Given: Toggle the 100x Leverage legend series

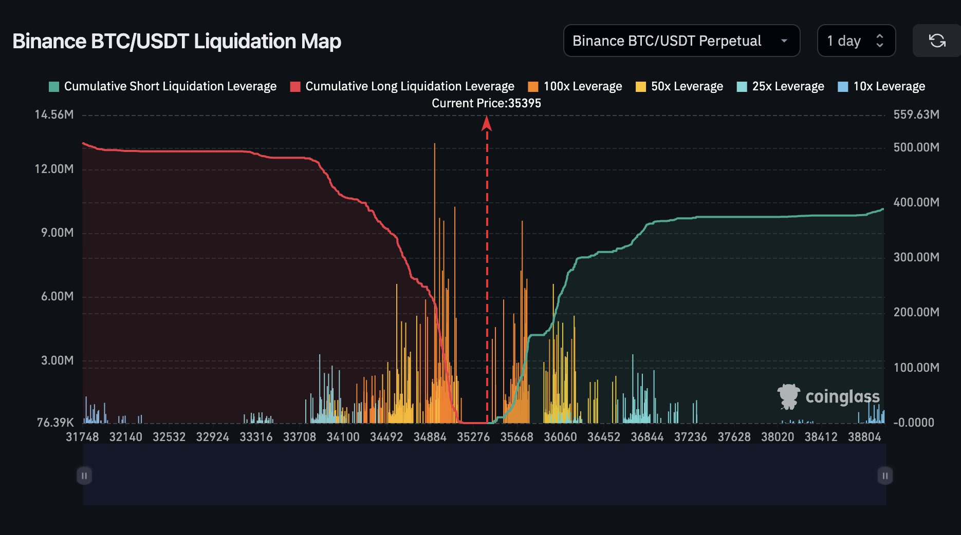Looking at the screenshot, I should [575, 86].
